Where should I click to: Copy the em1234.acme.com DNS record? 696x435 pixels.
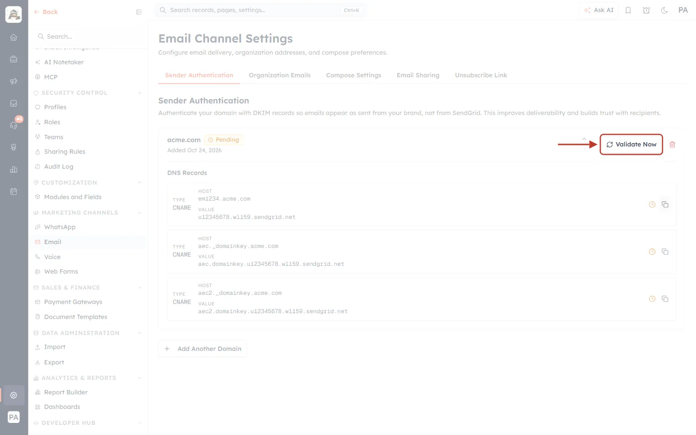coord(665,204)
